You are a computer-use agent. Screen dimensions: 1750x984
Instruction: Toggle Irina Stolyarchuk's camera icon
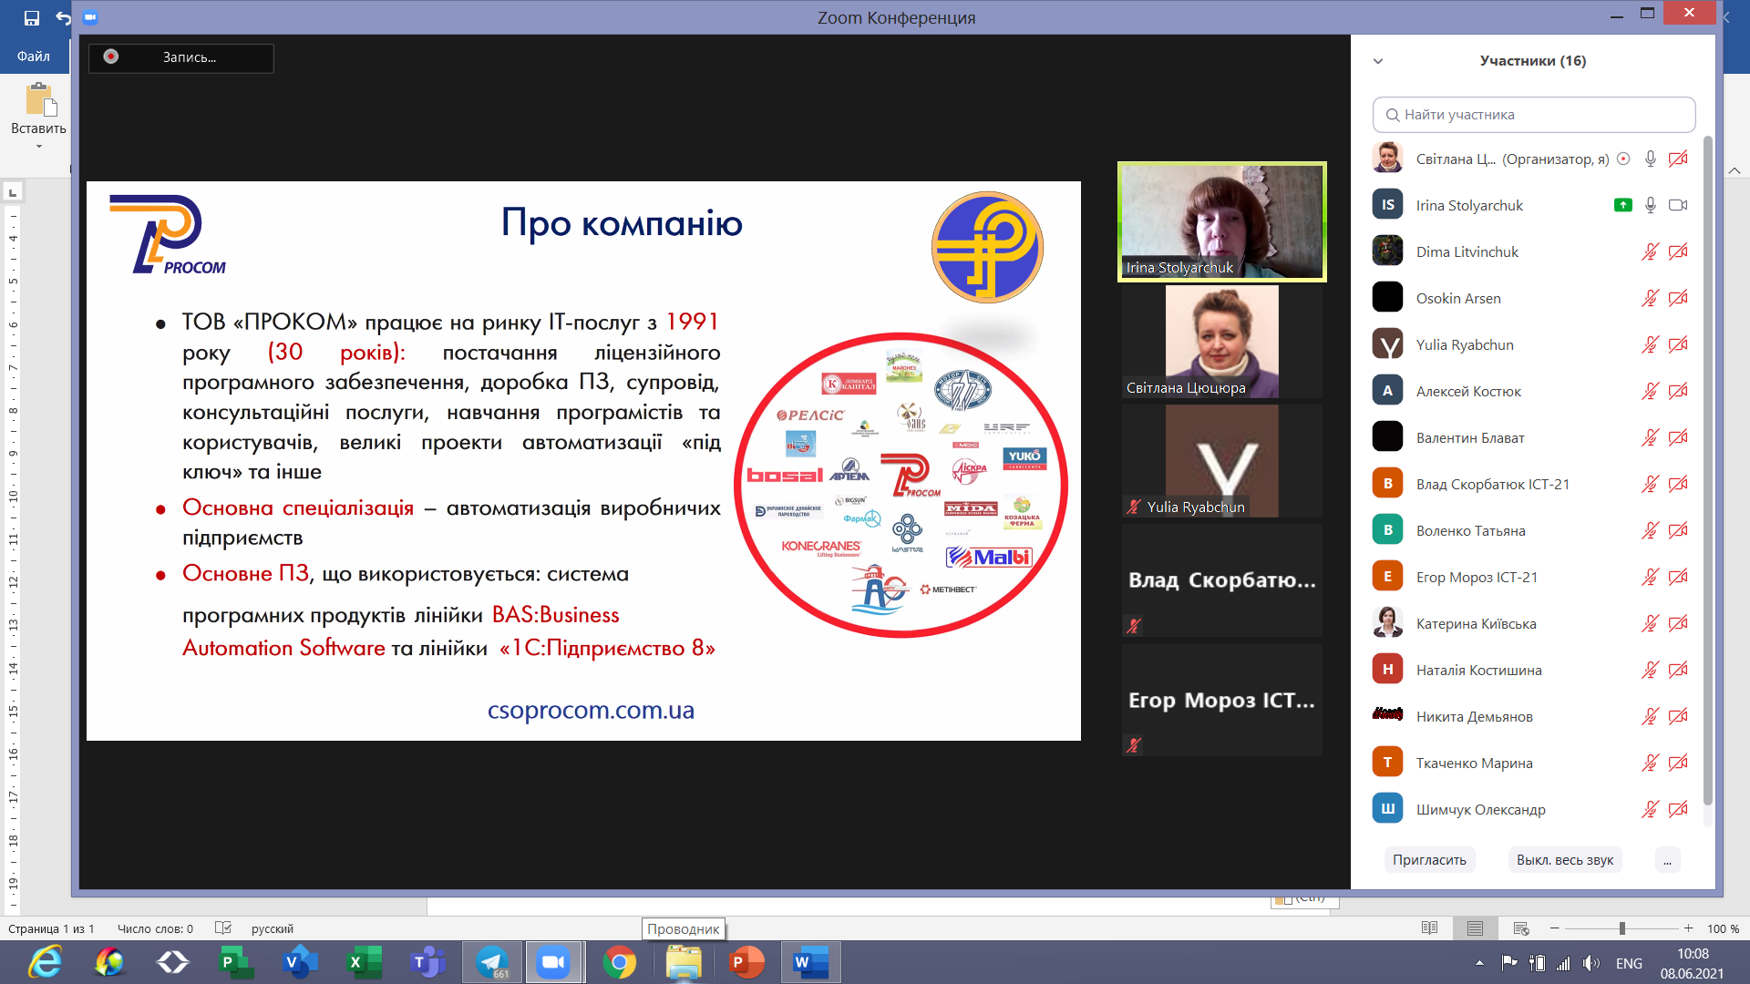pyautogui.click(x=1678, y=206)
